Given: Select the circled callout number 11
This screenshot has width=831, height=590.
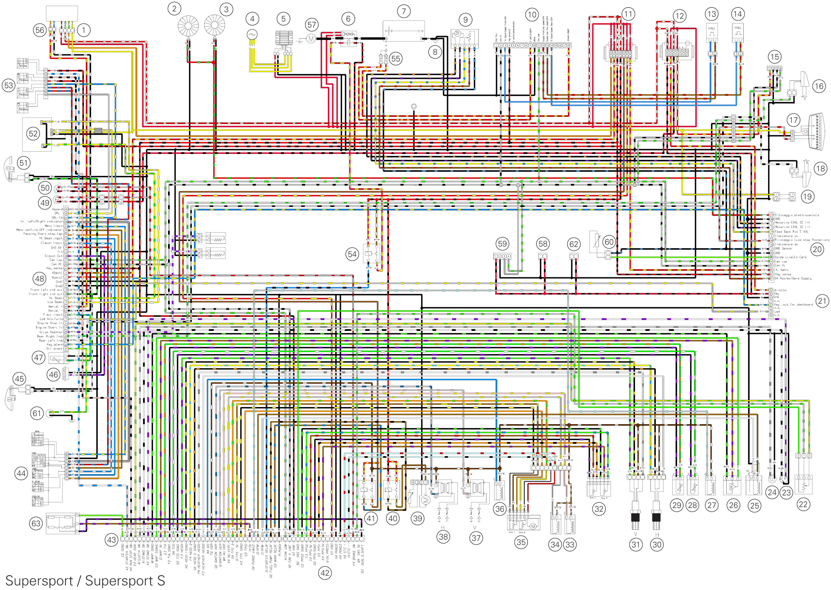Looking at the screenshot, I should click(x=628, y=15).
